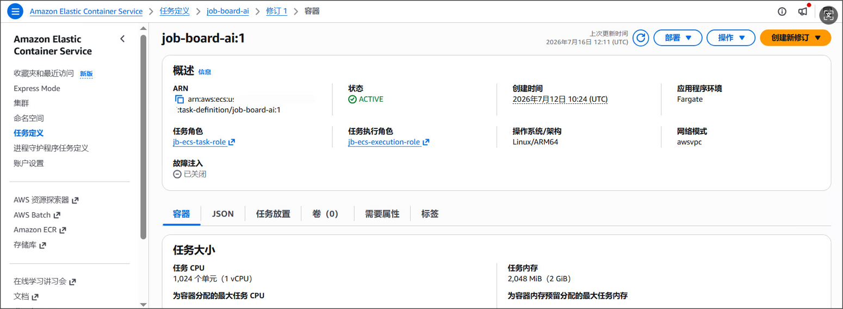843x309 pixels.
Task: Click the Linux/ARM64 value
Action: (x=535, y=142)
